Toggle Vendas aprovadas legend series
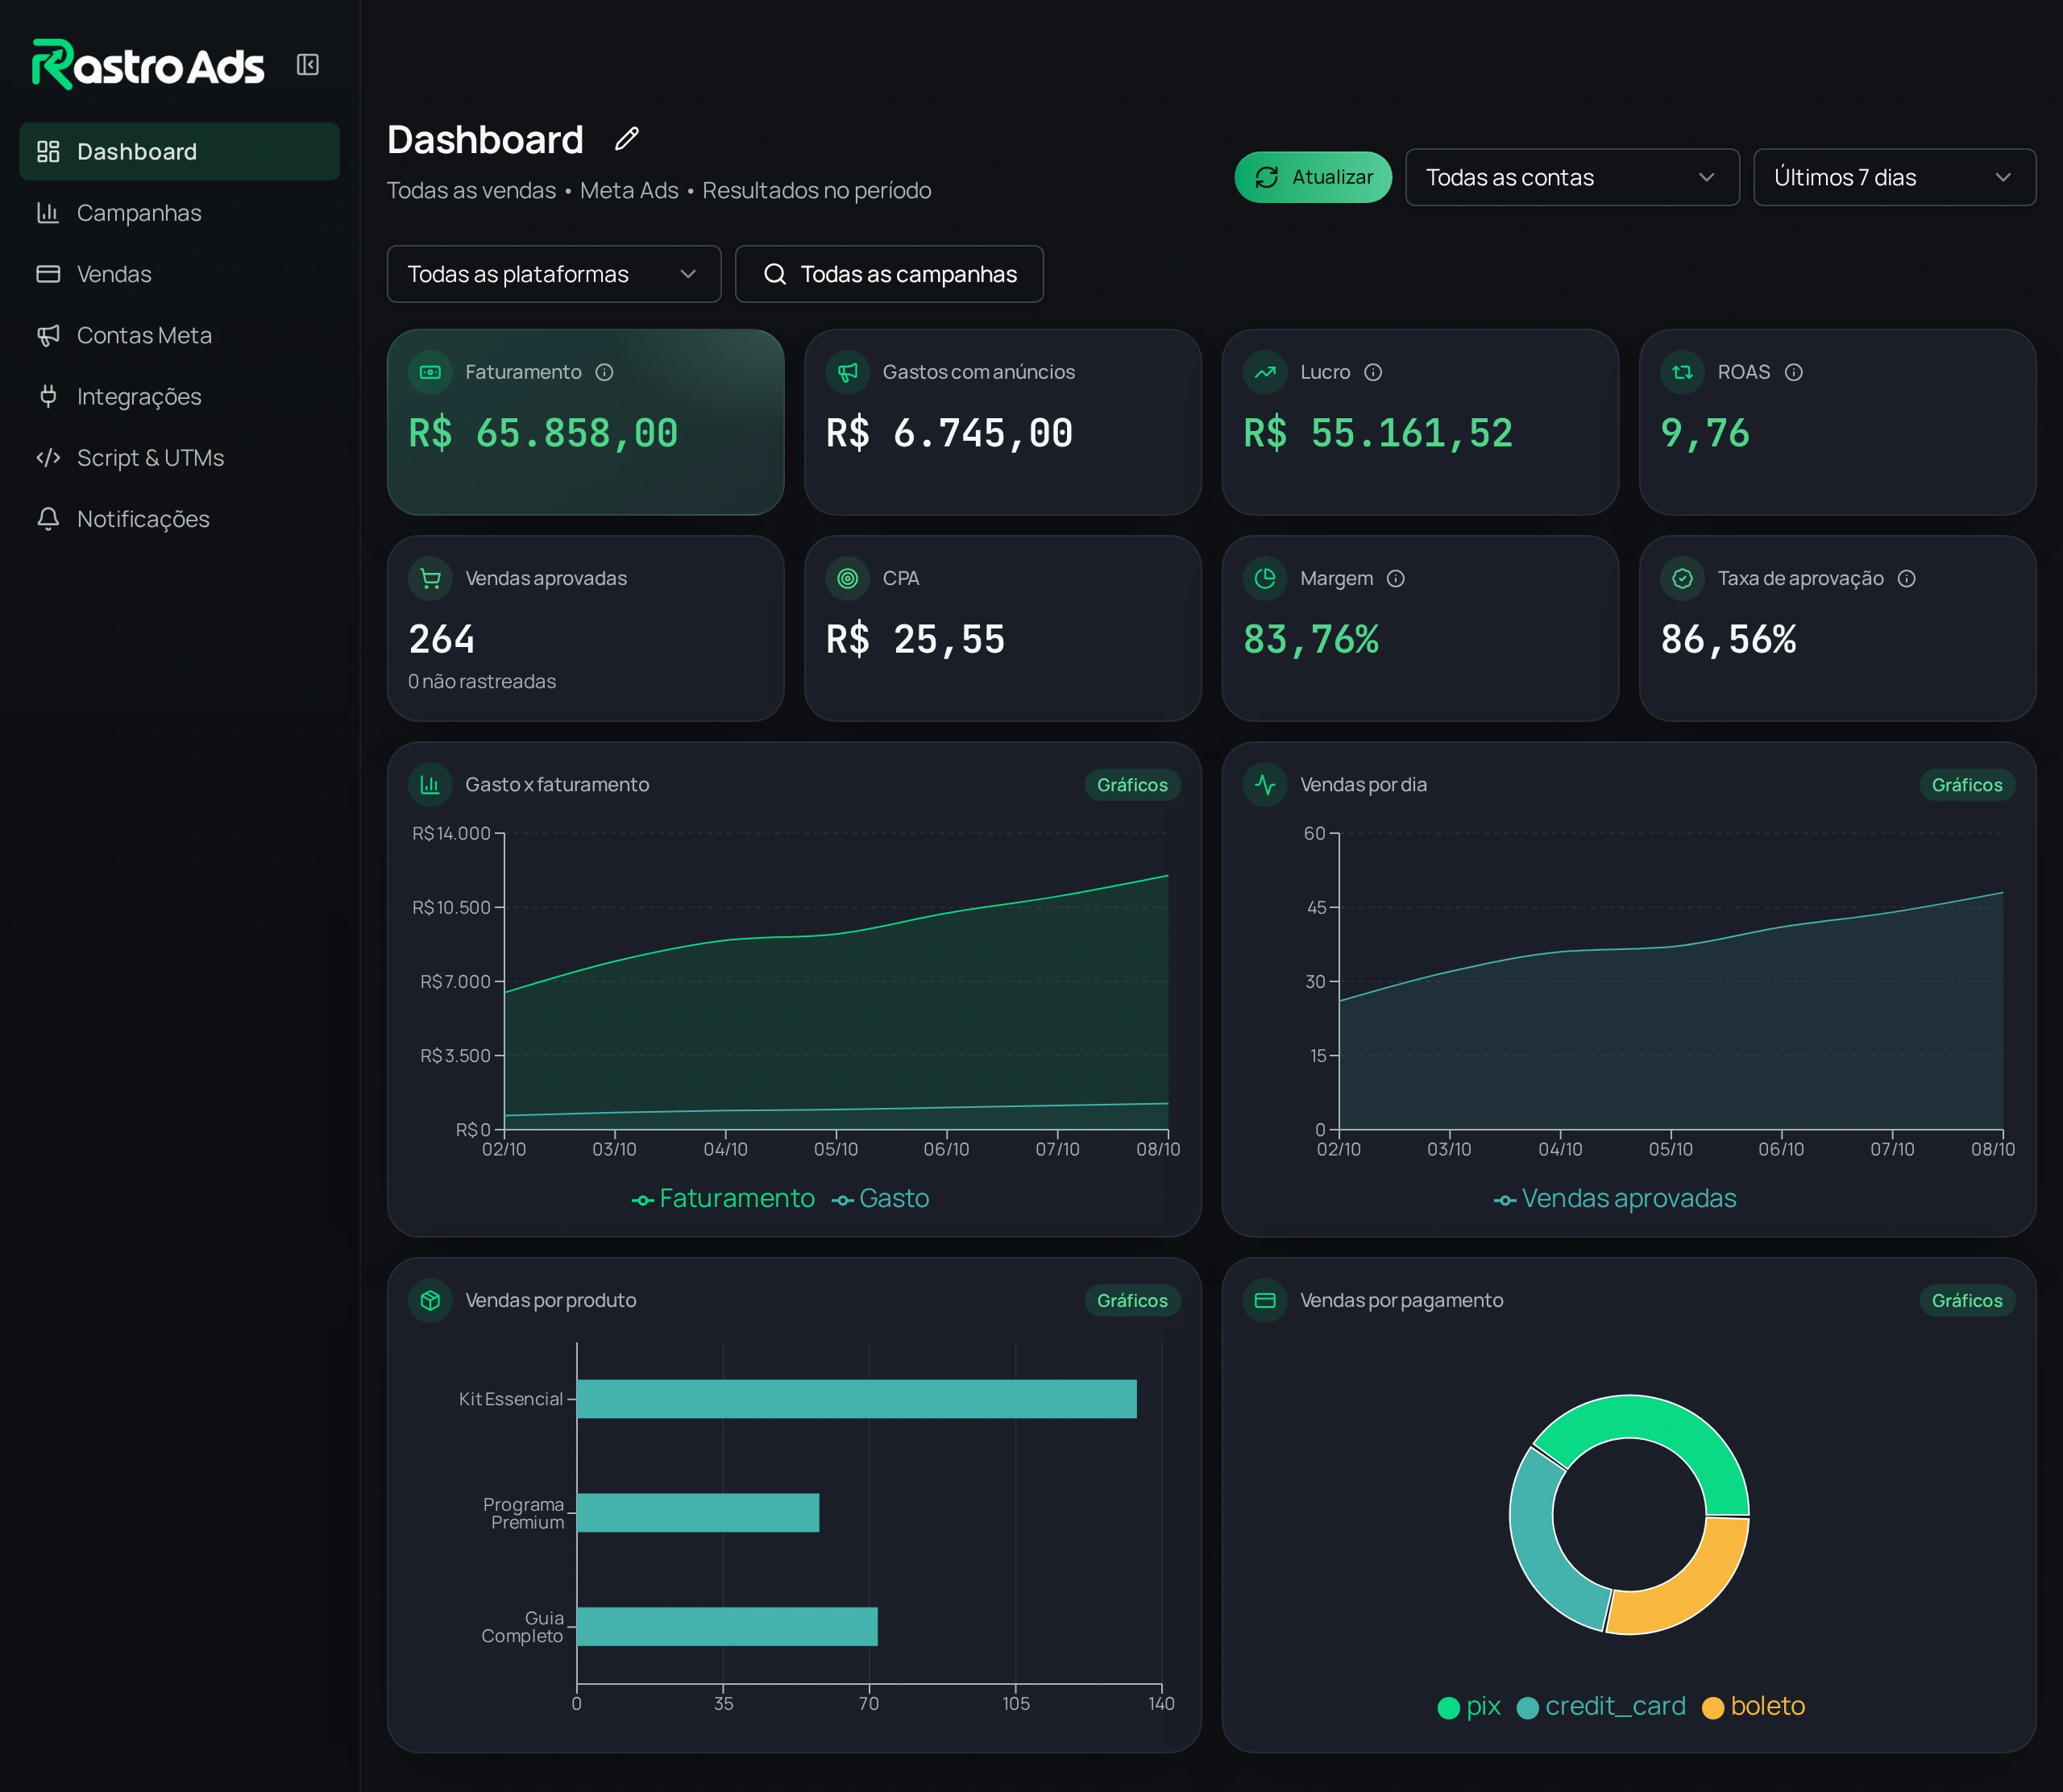Image resolution: width=2063 pixels, height=1792 pixels. pyautogui.click(x=1615, y=1198)
